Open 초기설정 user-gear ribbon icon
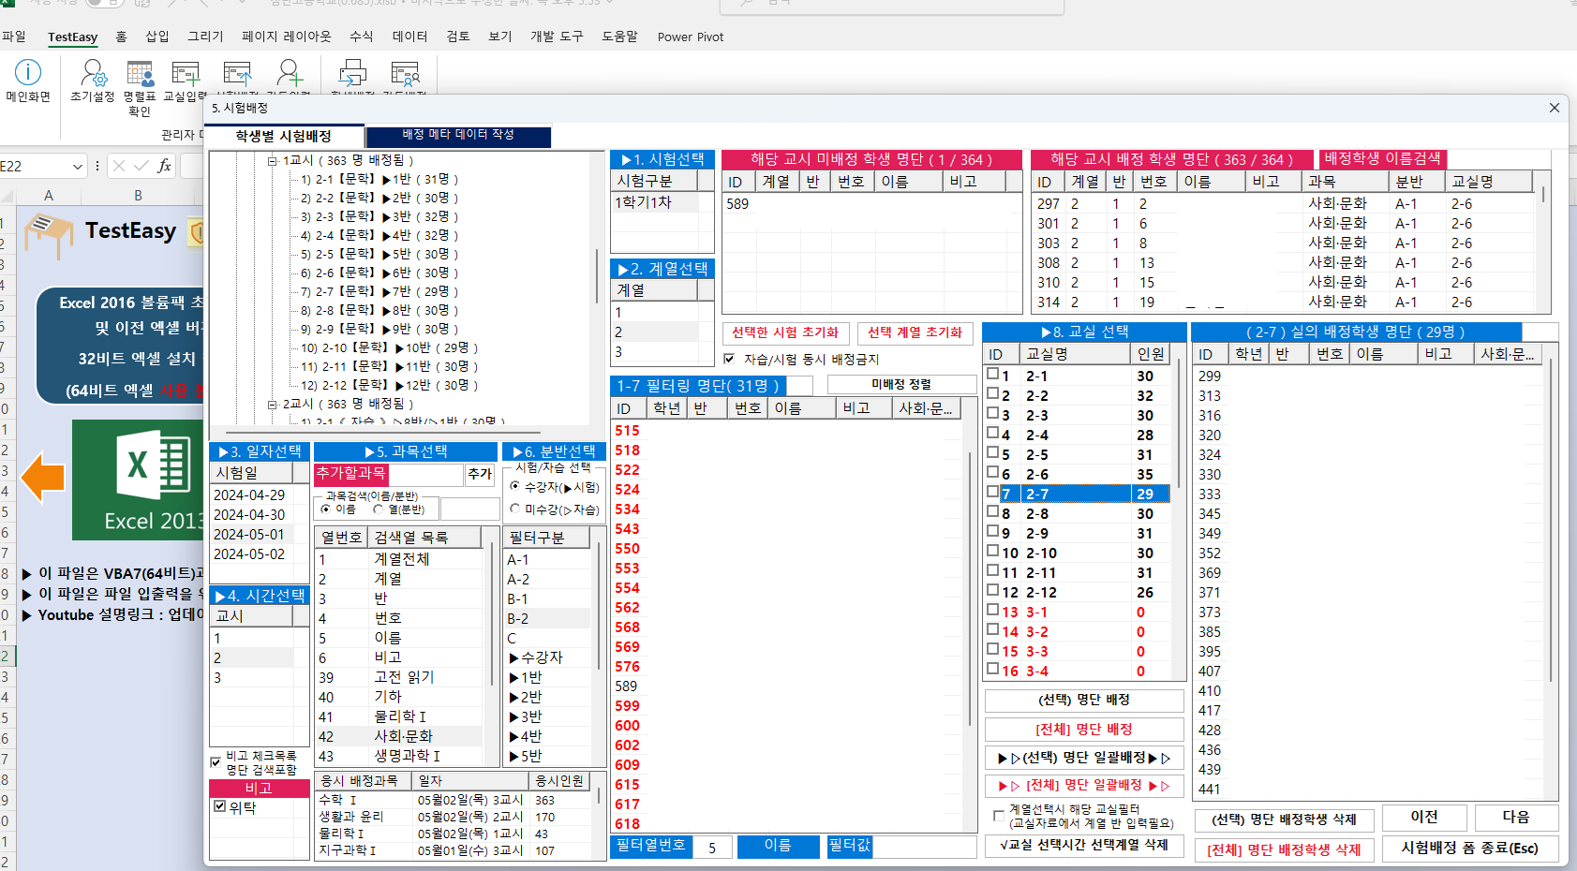 [93, 72]
